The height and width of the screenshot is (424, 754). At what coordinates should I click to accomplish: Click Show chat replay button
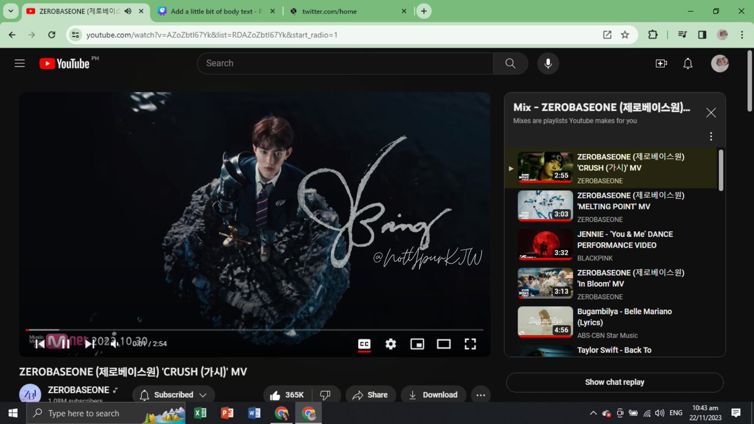(615, 382)
